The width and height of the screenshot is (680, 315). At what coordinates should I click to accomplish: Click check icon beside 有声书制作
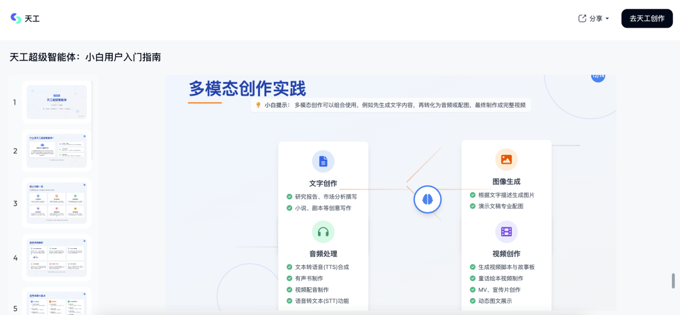(x=289, y=278)
